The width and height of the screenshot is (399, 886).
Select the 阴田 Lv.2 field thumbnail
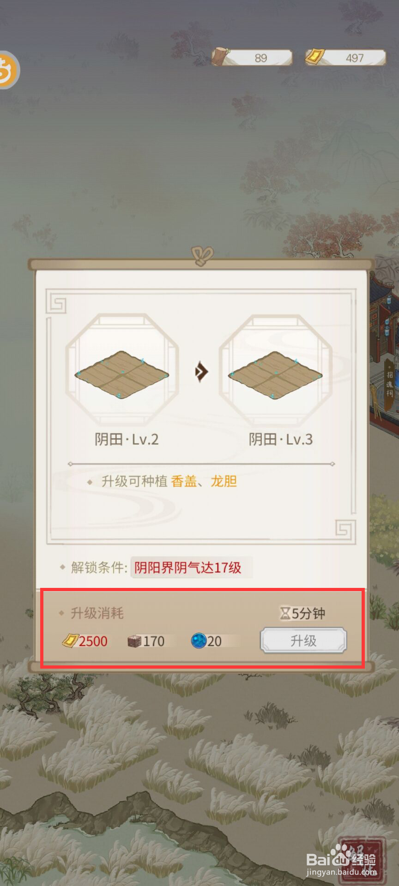point(122,370)
